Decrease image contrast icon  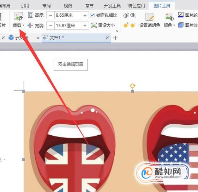point(133,15)
